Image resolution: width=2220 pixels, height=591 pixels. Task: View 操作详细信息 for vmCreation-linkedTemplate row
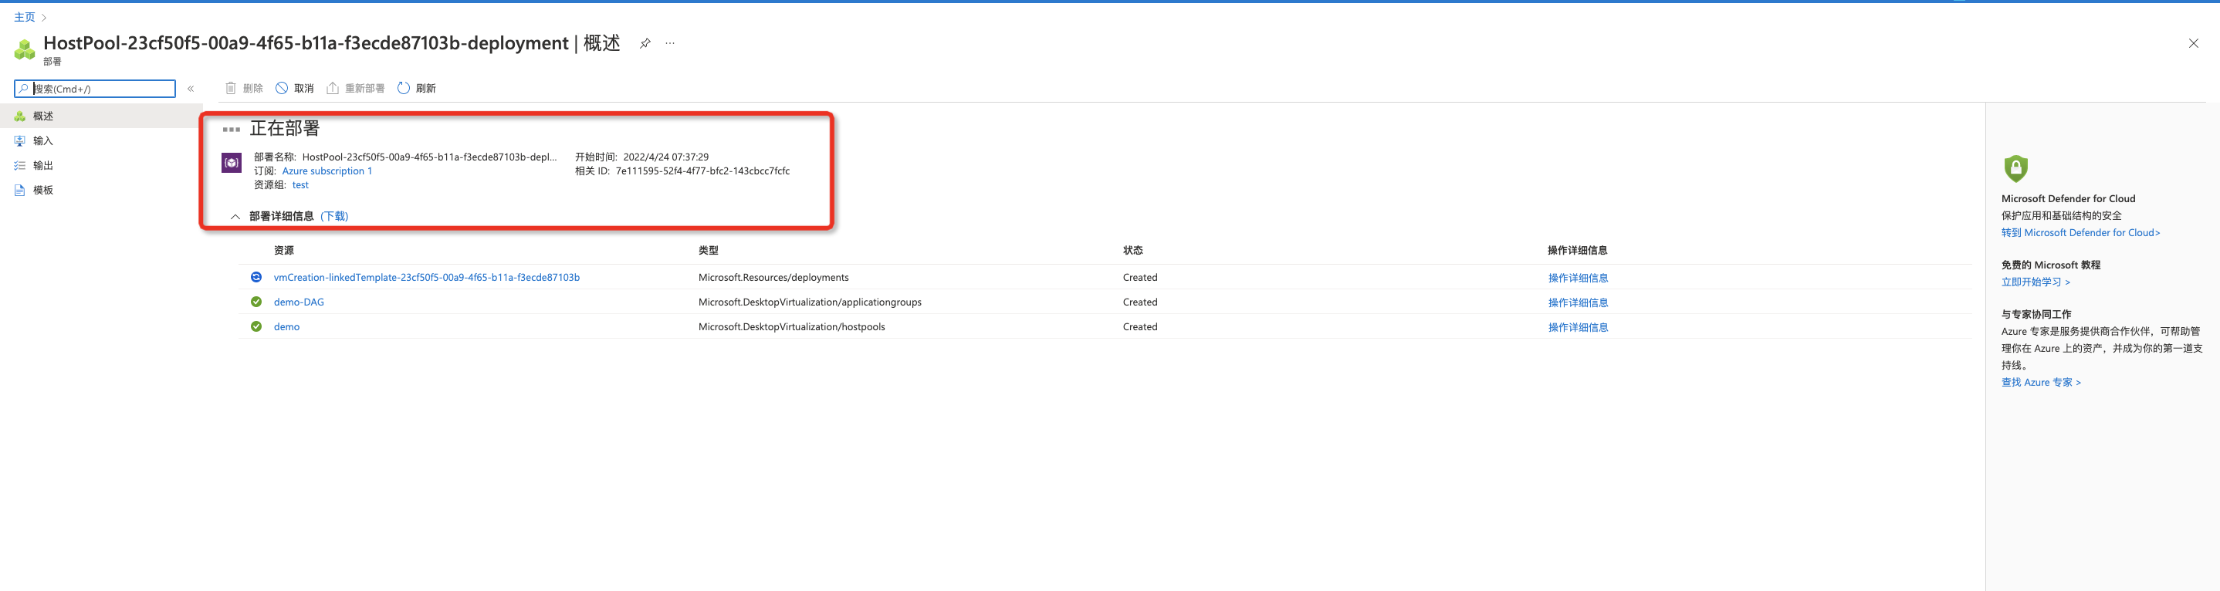[x=1578, y=278]
